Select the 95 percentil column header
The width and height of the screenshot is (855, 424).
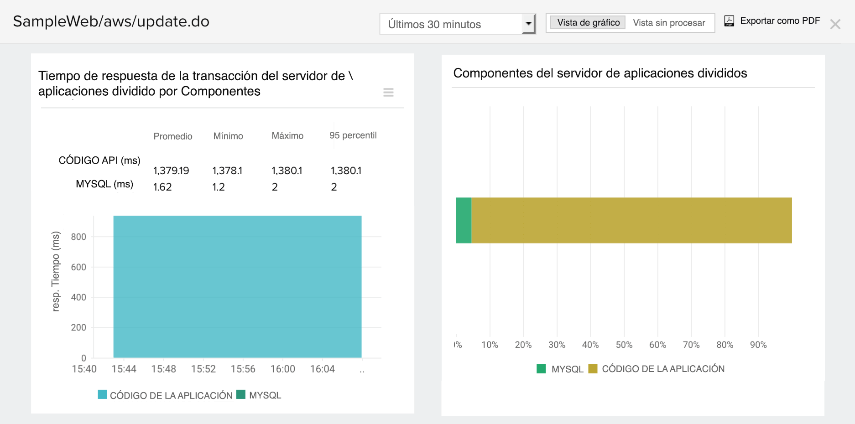353,135
